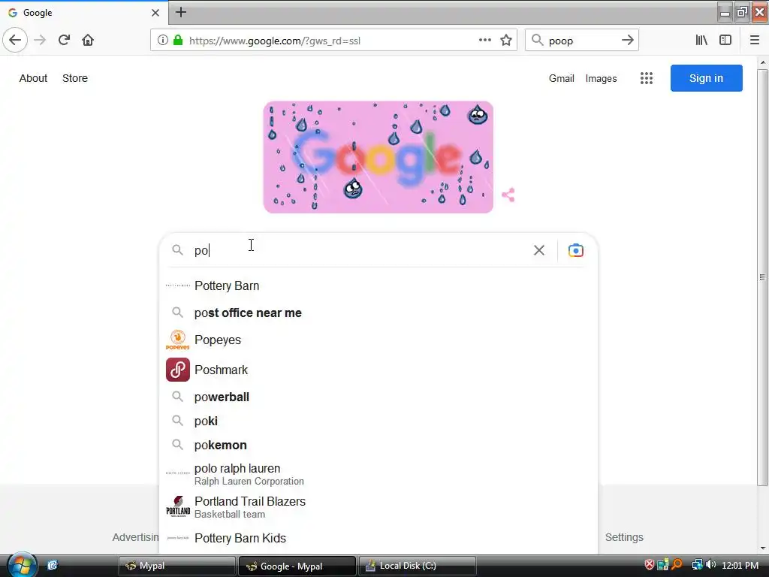
Task: Open the Library bookshelf icon
Action: pos(701,41)
